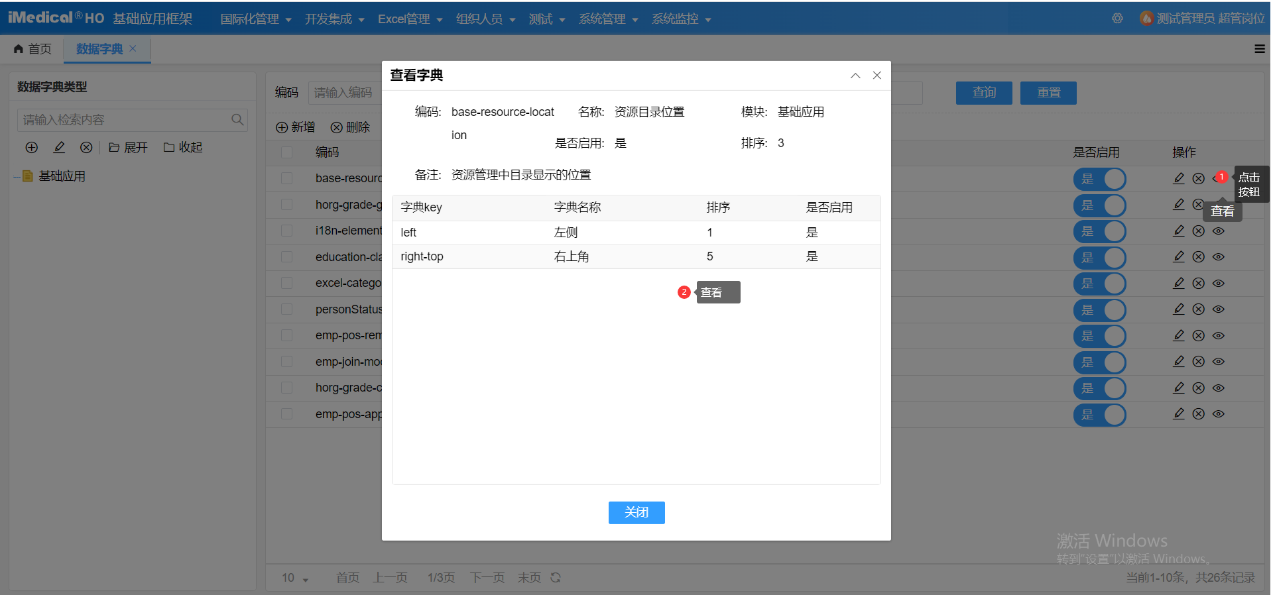Go to 末页 in pagination

click(x=529, y=578)
